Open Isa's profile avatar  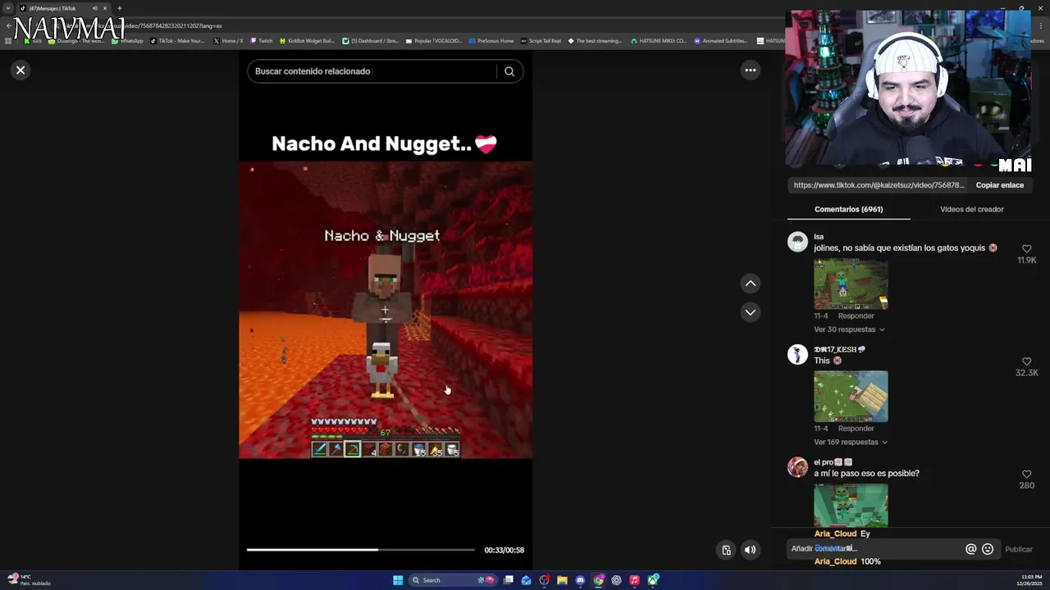coord(797,241)
